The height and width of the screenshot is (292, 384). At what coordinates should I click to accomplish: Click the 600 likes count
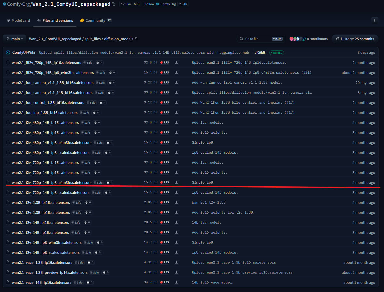click(137, 4)
